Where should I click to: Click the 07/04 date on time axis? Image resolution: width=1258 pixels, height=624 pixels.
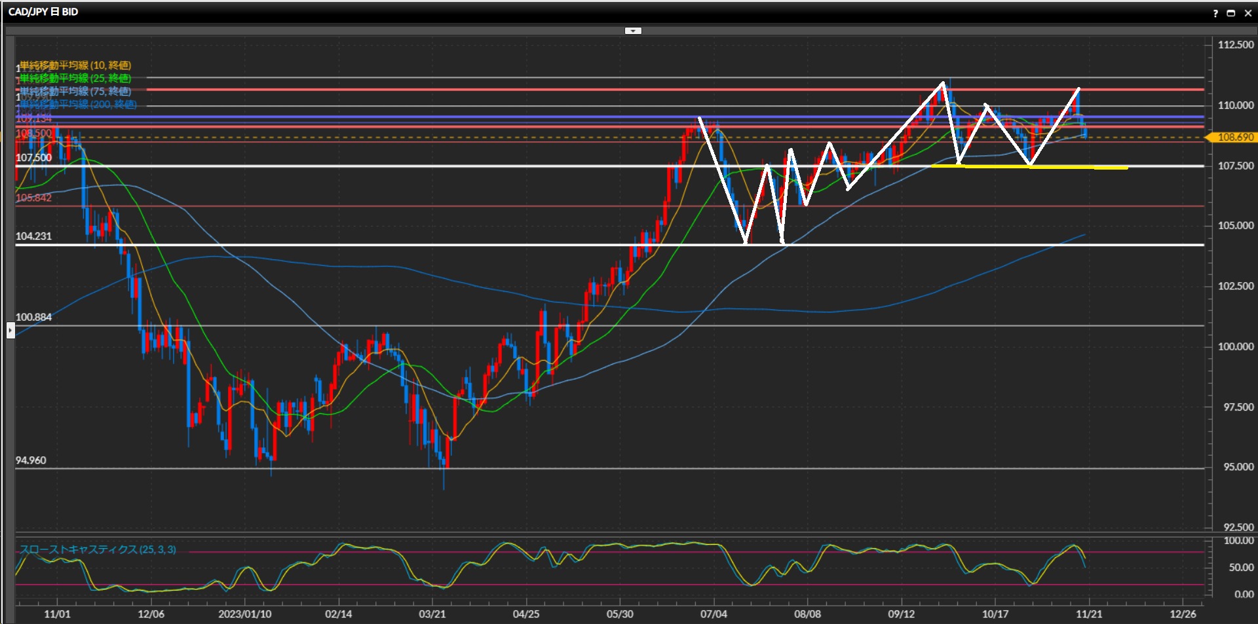pos(714,614)
